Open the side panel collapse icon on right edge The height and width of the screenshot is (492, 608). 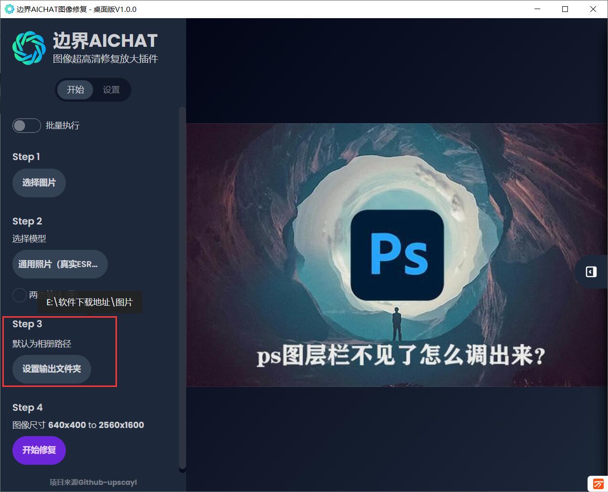tap(591, 272)
